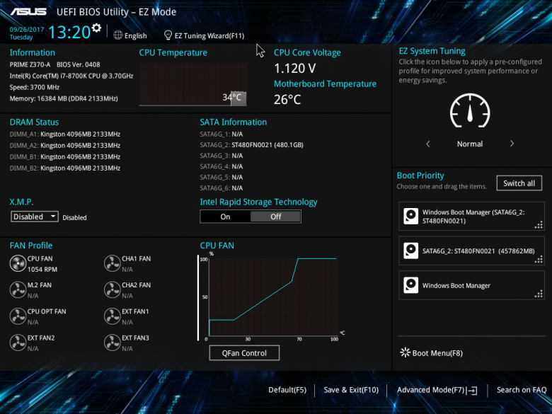Click disk icon of last Windows Boot Manager entry
Image resolution: width=552 pixels, height=414 pixels.
tap(411, 285)
